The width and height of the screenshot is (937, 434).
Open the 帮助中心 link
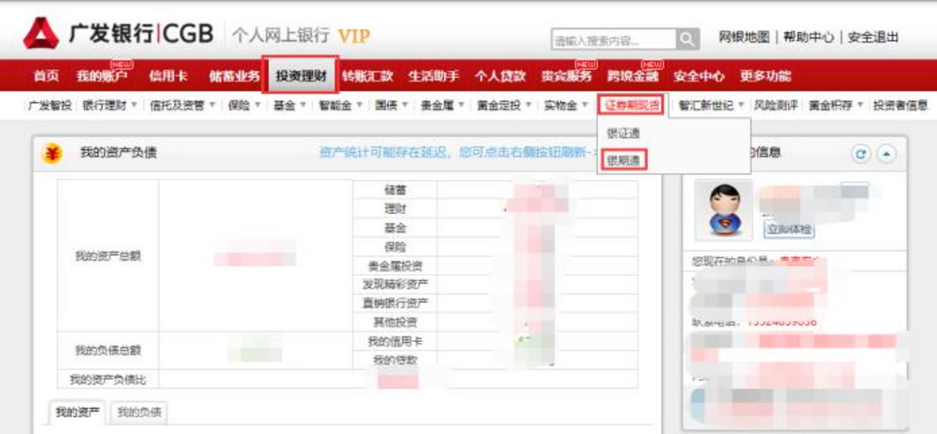click(809, 37)
